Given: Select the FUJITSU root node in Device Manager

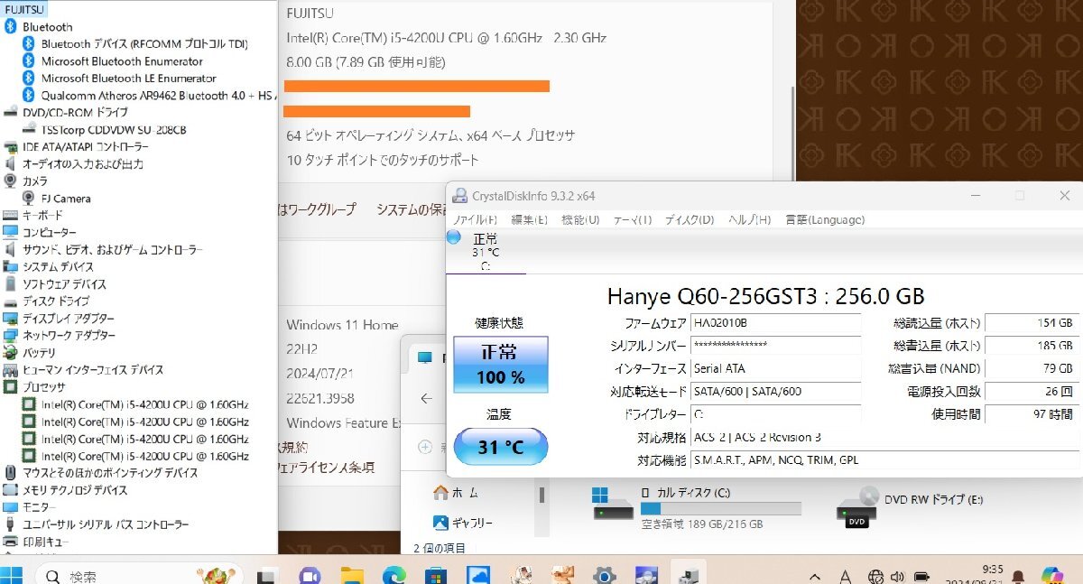Looking at the screenshot, I should click(24, 10).
